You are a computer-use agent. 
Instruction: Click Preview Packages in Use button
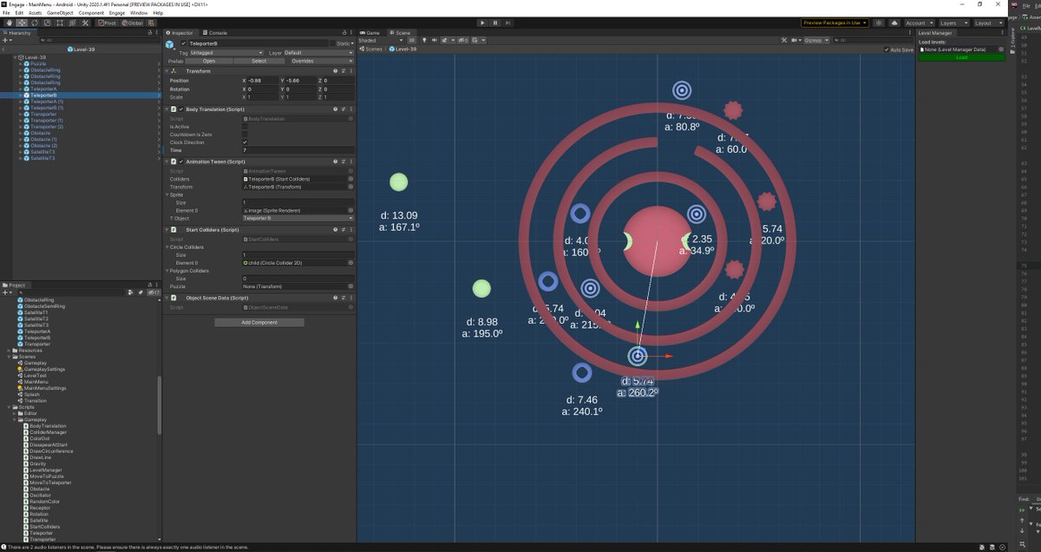point(835,23)
